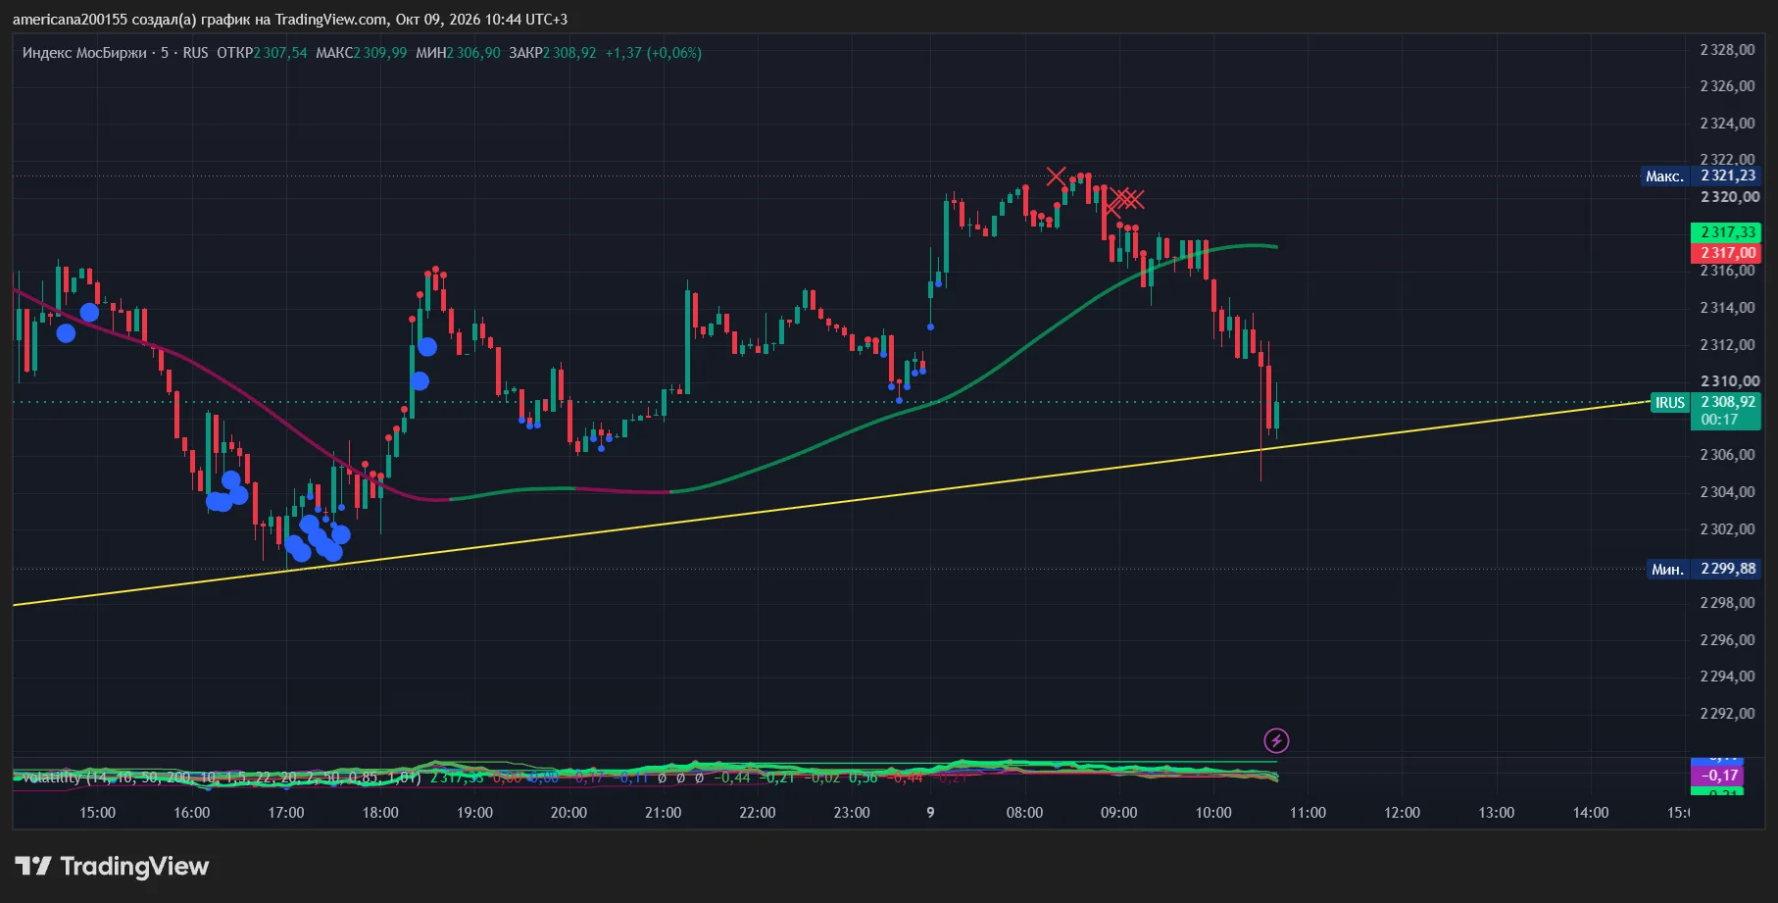This screenshot has height=903, width=1778.
Task: Click the red 2 317,00 price label
Action: coord(1726,253)
